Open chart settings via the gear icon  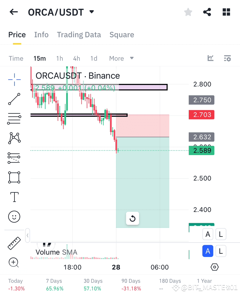coord(214,267)
